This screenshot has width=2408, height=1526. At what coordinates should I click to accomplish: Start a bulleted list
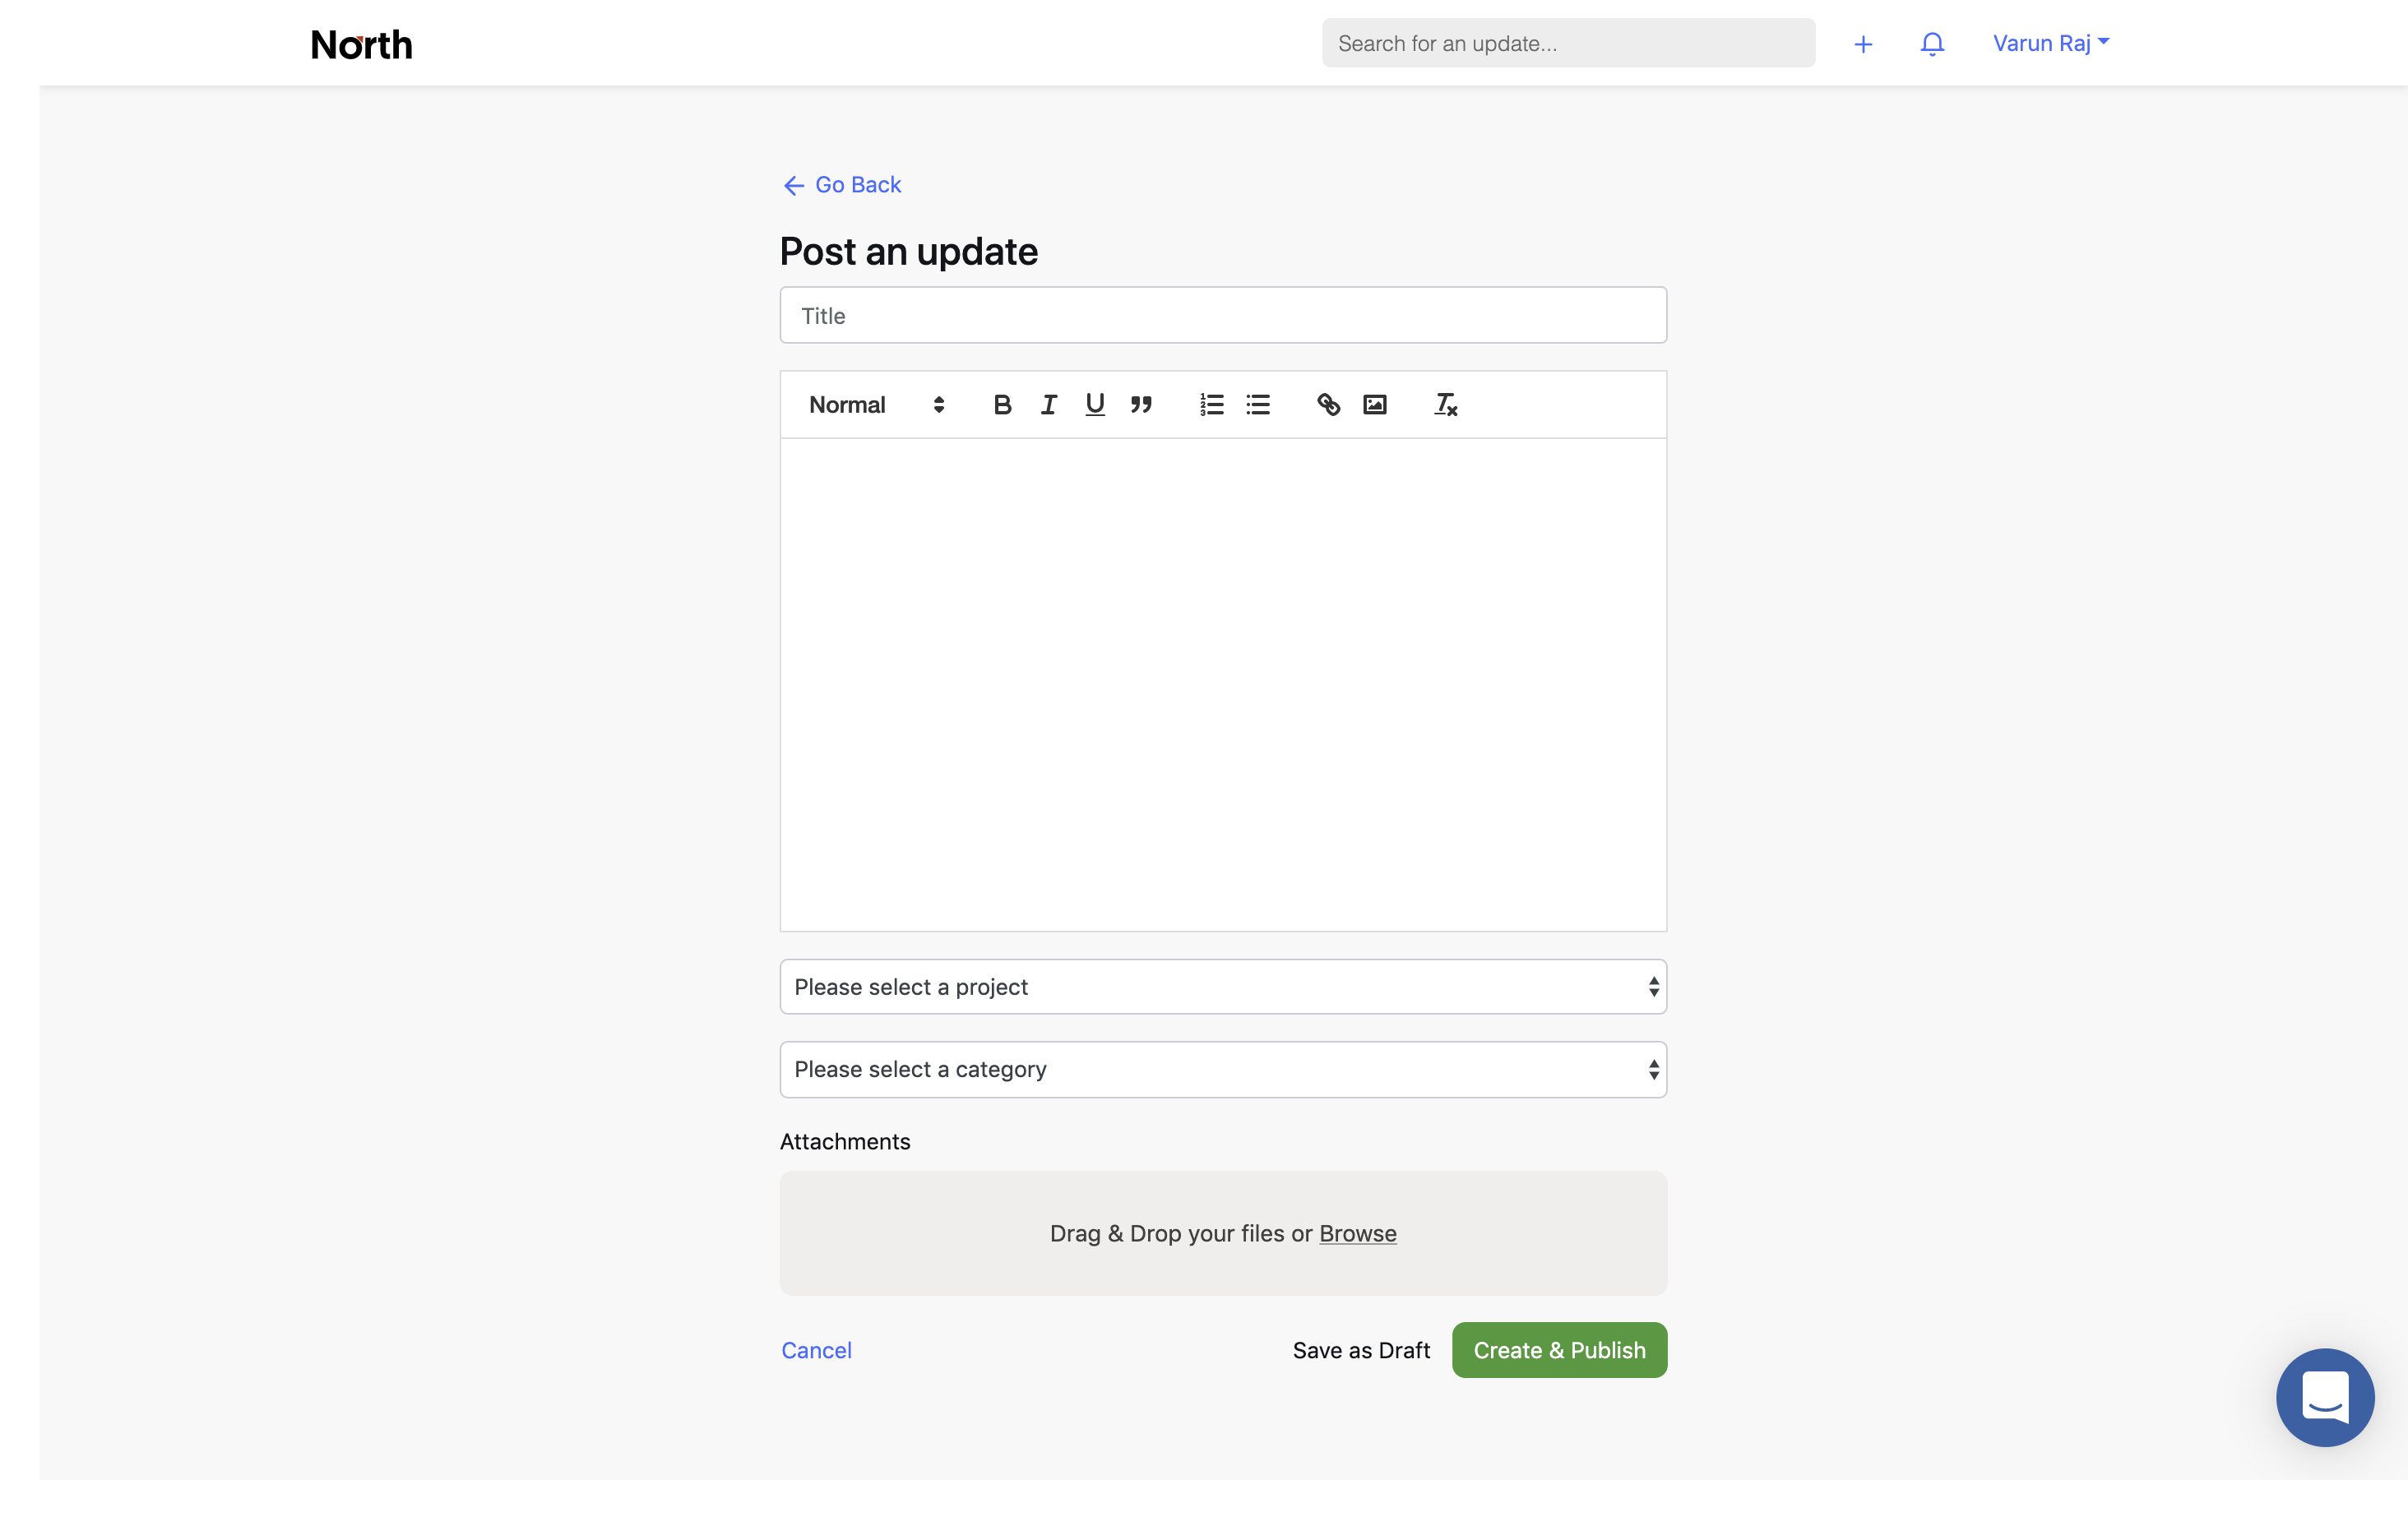[x=1258, y=404]
